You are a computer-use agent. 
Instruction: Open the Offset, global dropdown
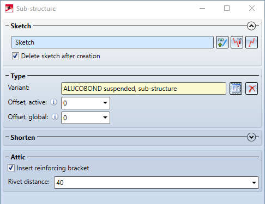86,118
